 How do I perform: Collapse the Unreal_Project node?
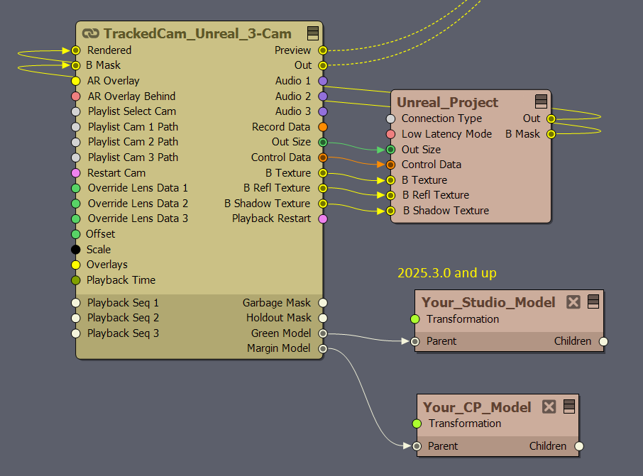(541, 101)
